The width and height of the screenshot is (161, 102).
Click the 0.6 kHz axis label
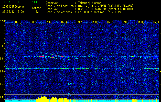click(x=2, y=97)
